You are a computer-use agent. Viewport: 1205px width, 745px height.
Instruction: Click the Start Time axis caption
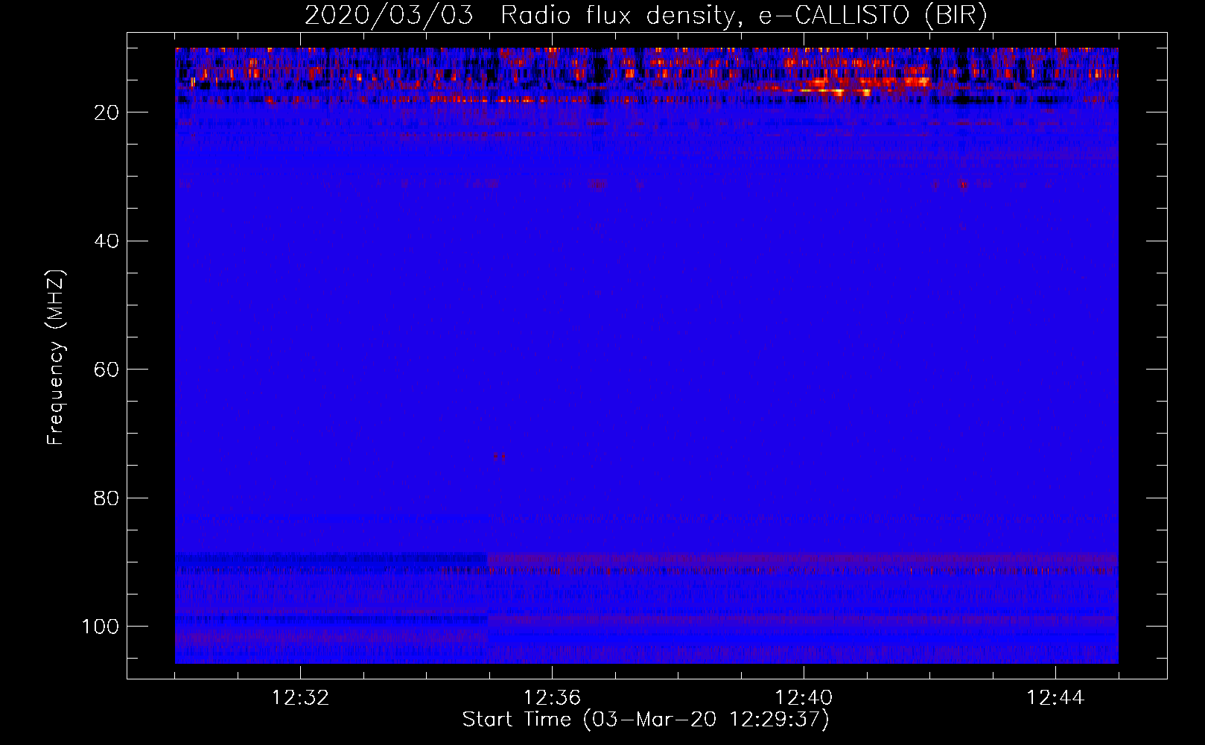point(646,720)
